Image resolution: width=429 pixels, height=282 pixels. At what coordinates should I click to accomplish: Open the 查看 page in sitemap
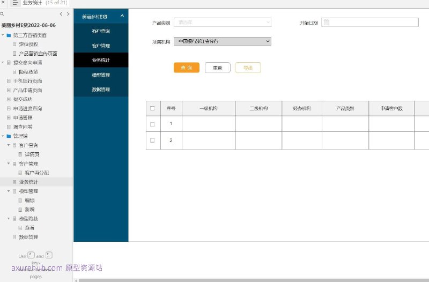pos(29,227)
